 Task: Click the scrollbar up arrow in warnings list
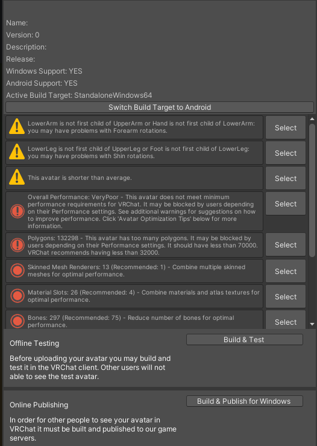pos(312,119)
